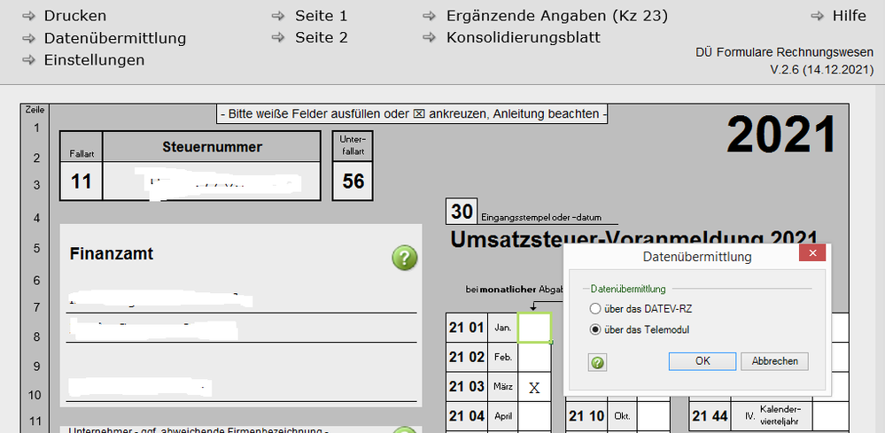The image size is (885, 433).
Task: Open Einstellungen from the top navigation
Action: point(94,60)
